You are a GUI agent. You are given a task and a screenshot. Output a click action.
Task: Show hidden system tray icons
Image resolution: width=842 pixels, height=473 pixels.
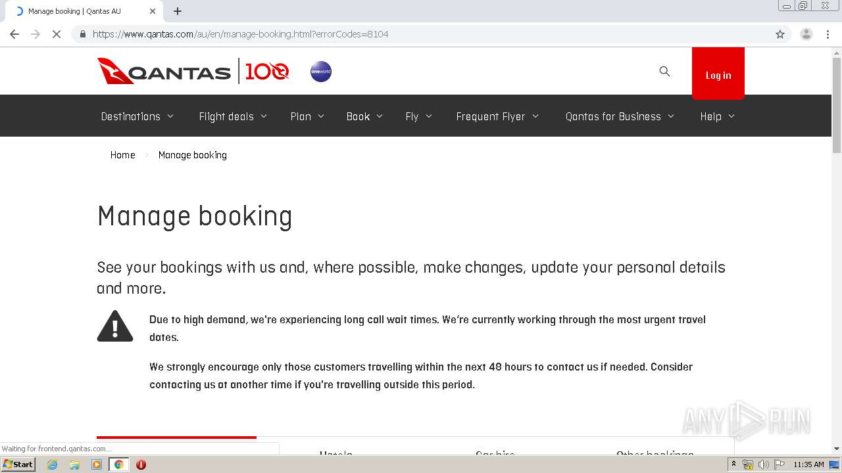[733, 464]
